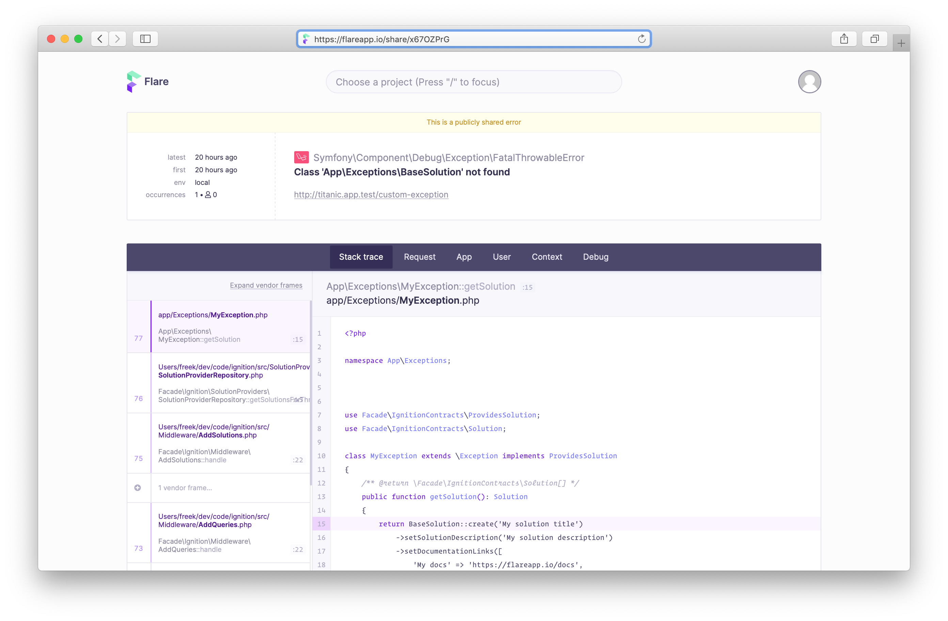Select the Context tab

click(546, 256)
